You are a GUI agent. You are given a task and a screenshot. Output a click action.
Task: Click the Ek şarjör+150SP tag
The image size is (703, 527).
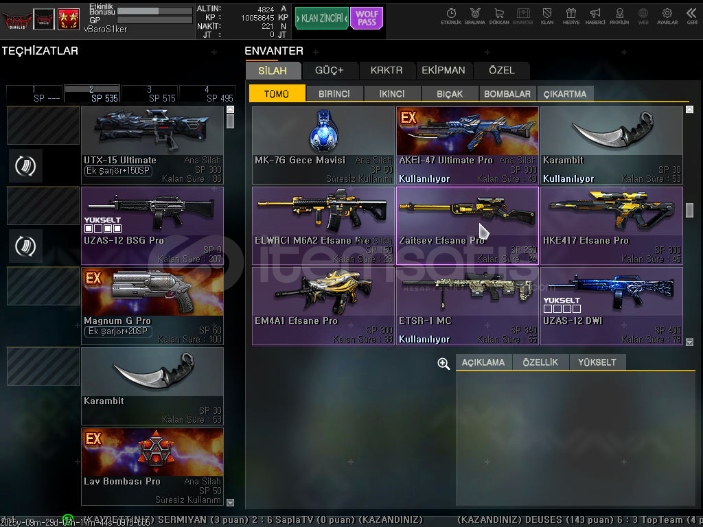coord(118,171)
